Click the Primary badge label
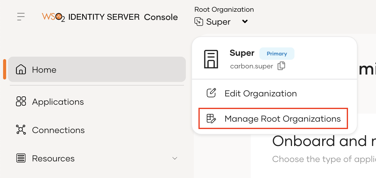 click(x=277, y=54)
